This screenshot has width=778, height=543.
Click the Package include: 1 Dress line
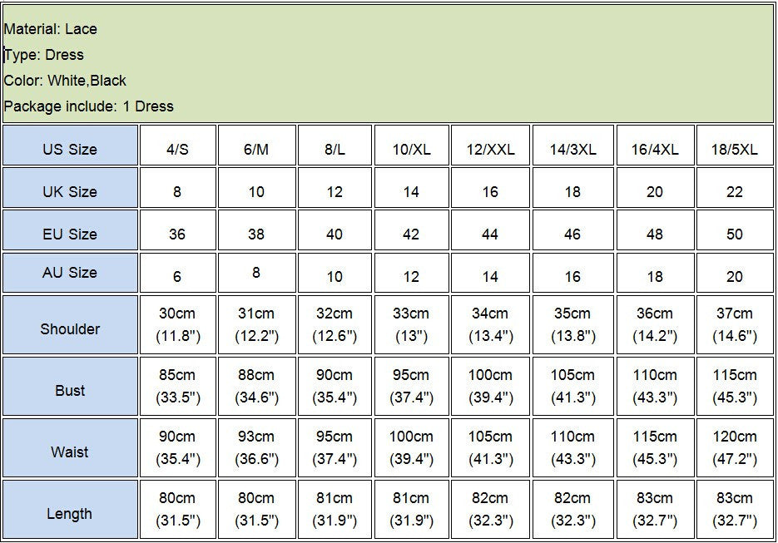coord(89,106)
